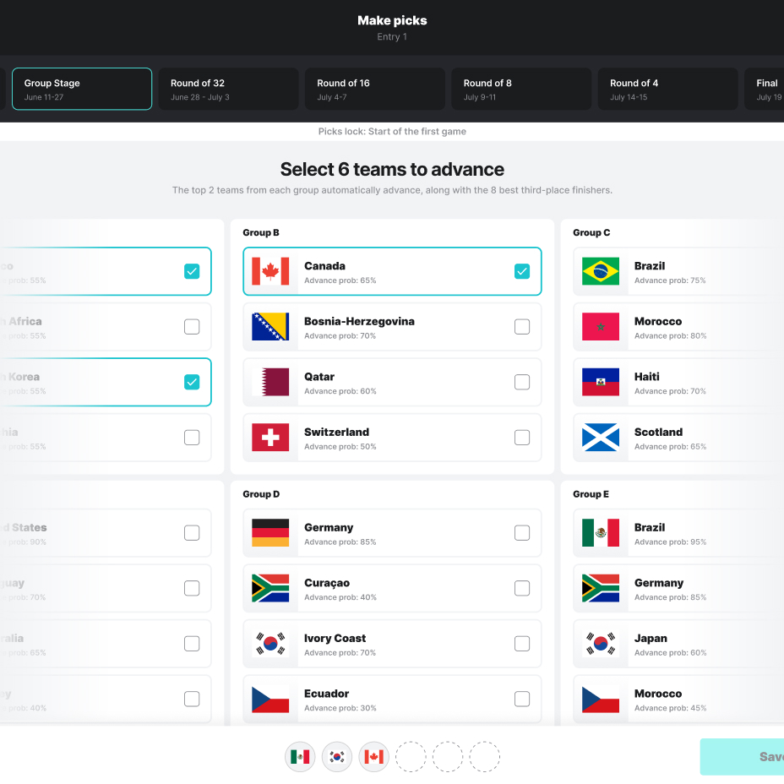
Task: Select the Scotland team card
Action: [x=678, y=438]
